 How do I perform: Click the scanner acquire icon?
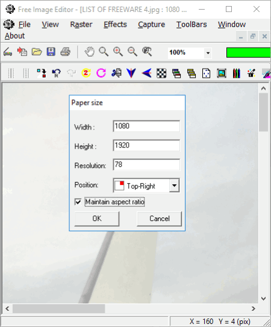click(x=8, y=52)
